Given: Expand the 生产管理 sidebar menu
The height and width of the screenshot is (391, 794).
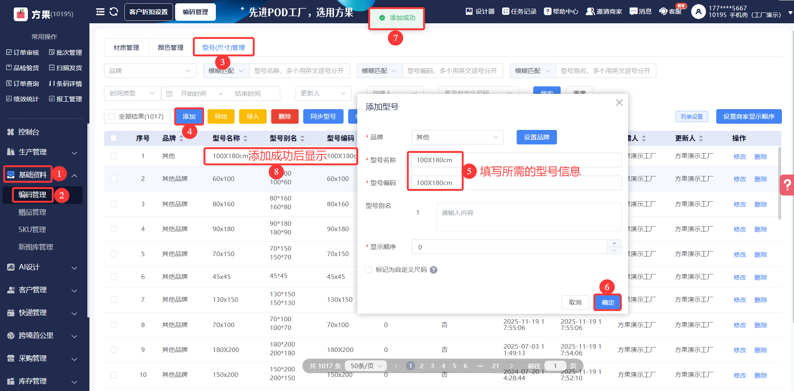Looking at the screenshot, I should (42, 152).
